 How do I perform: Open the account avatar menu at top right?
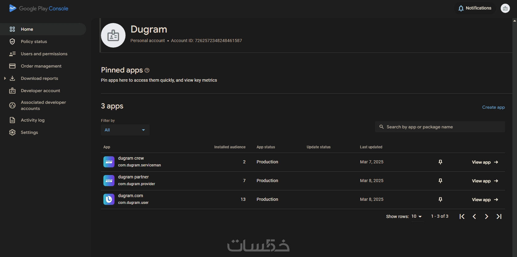point(505,8)
